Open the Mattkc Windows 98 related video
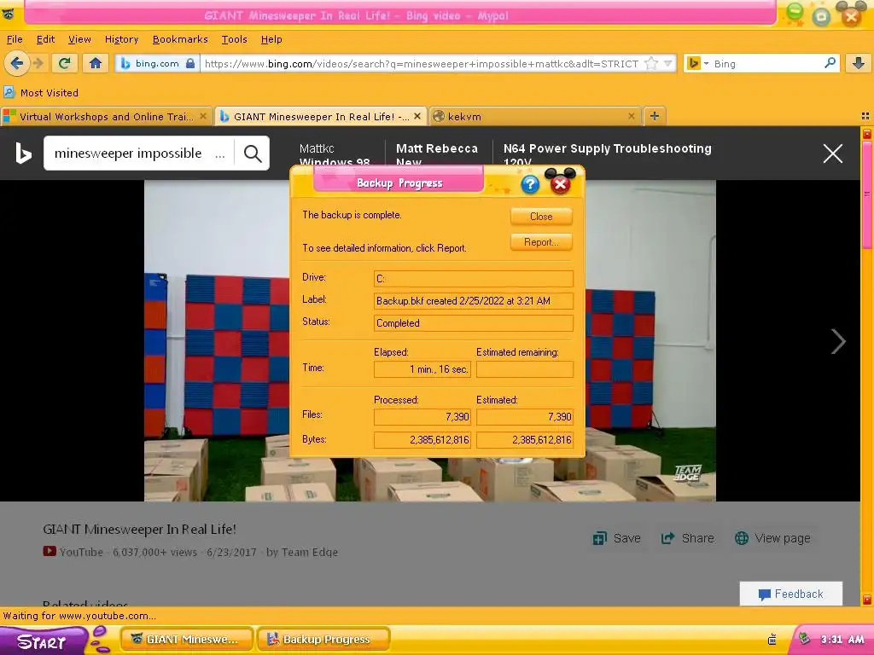Screen dimensions: 874x655 pos(335,155)
